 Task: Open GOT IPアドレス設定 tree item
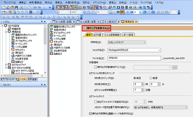[x=25, y=71]
